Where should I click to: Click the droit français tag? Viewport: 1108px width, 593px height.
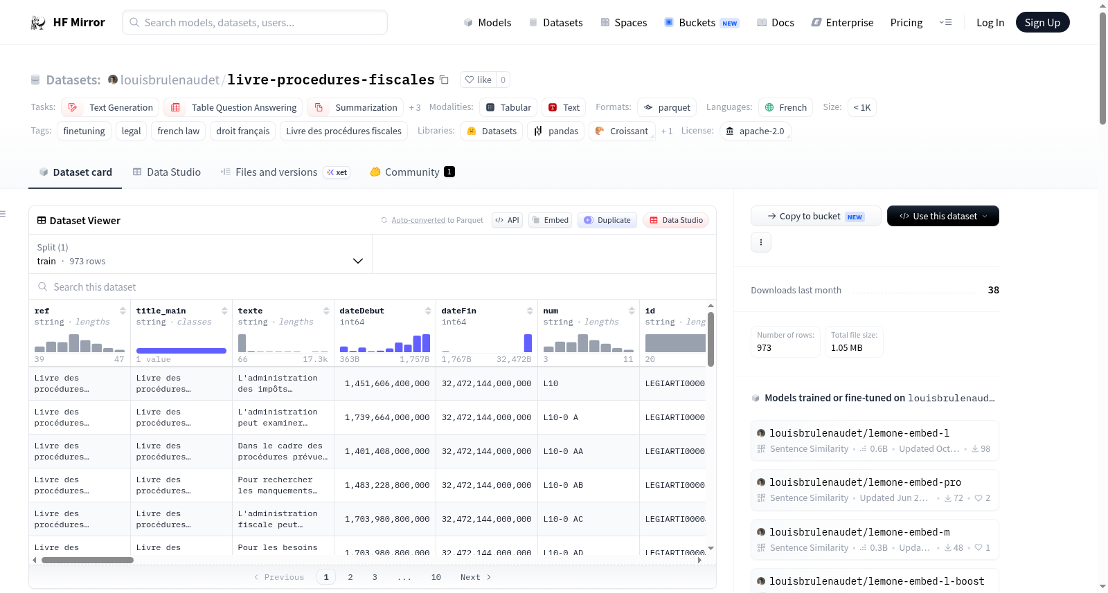(243, 131)
